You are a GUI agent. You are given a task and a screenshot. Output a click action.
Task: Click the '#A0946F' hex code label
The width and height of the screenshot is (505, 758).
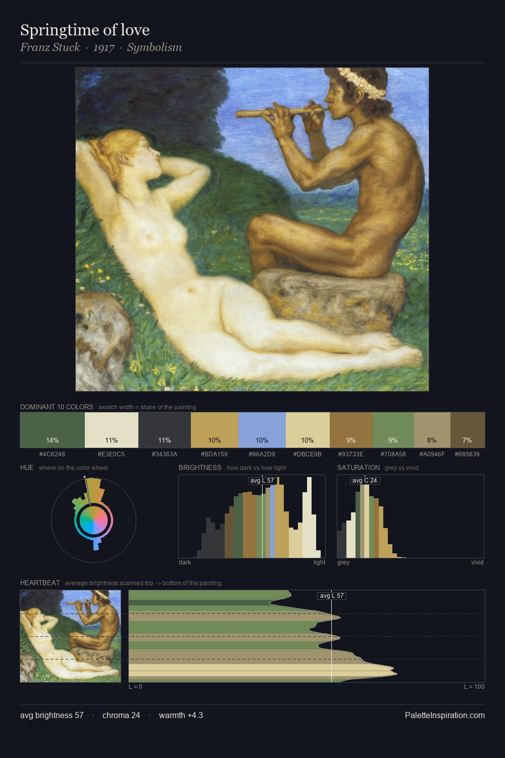pos(432,454)
